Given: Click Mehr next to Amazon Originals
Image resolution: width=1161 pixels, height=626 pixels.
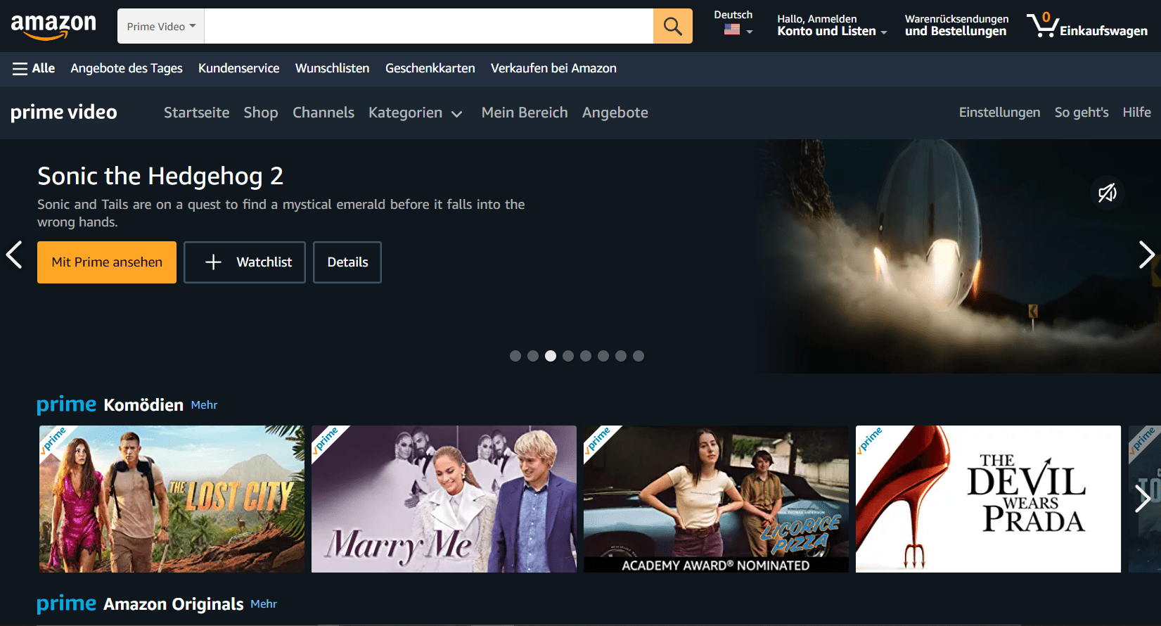Looking at the screenshot, I should pyautogui.click(x=264, y=604).
